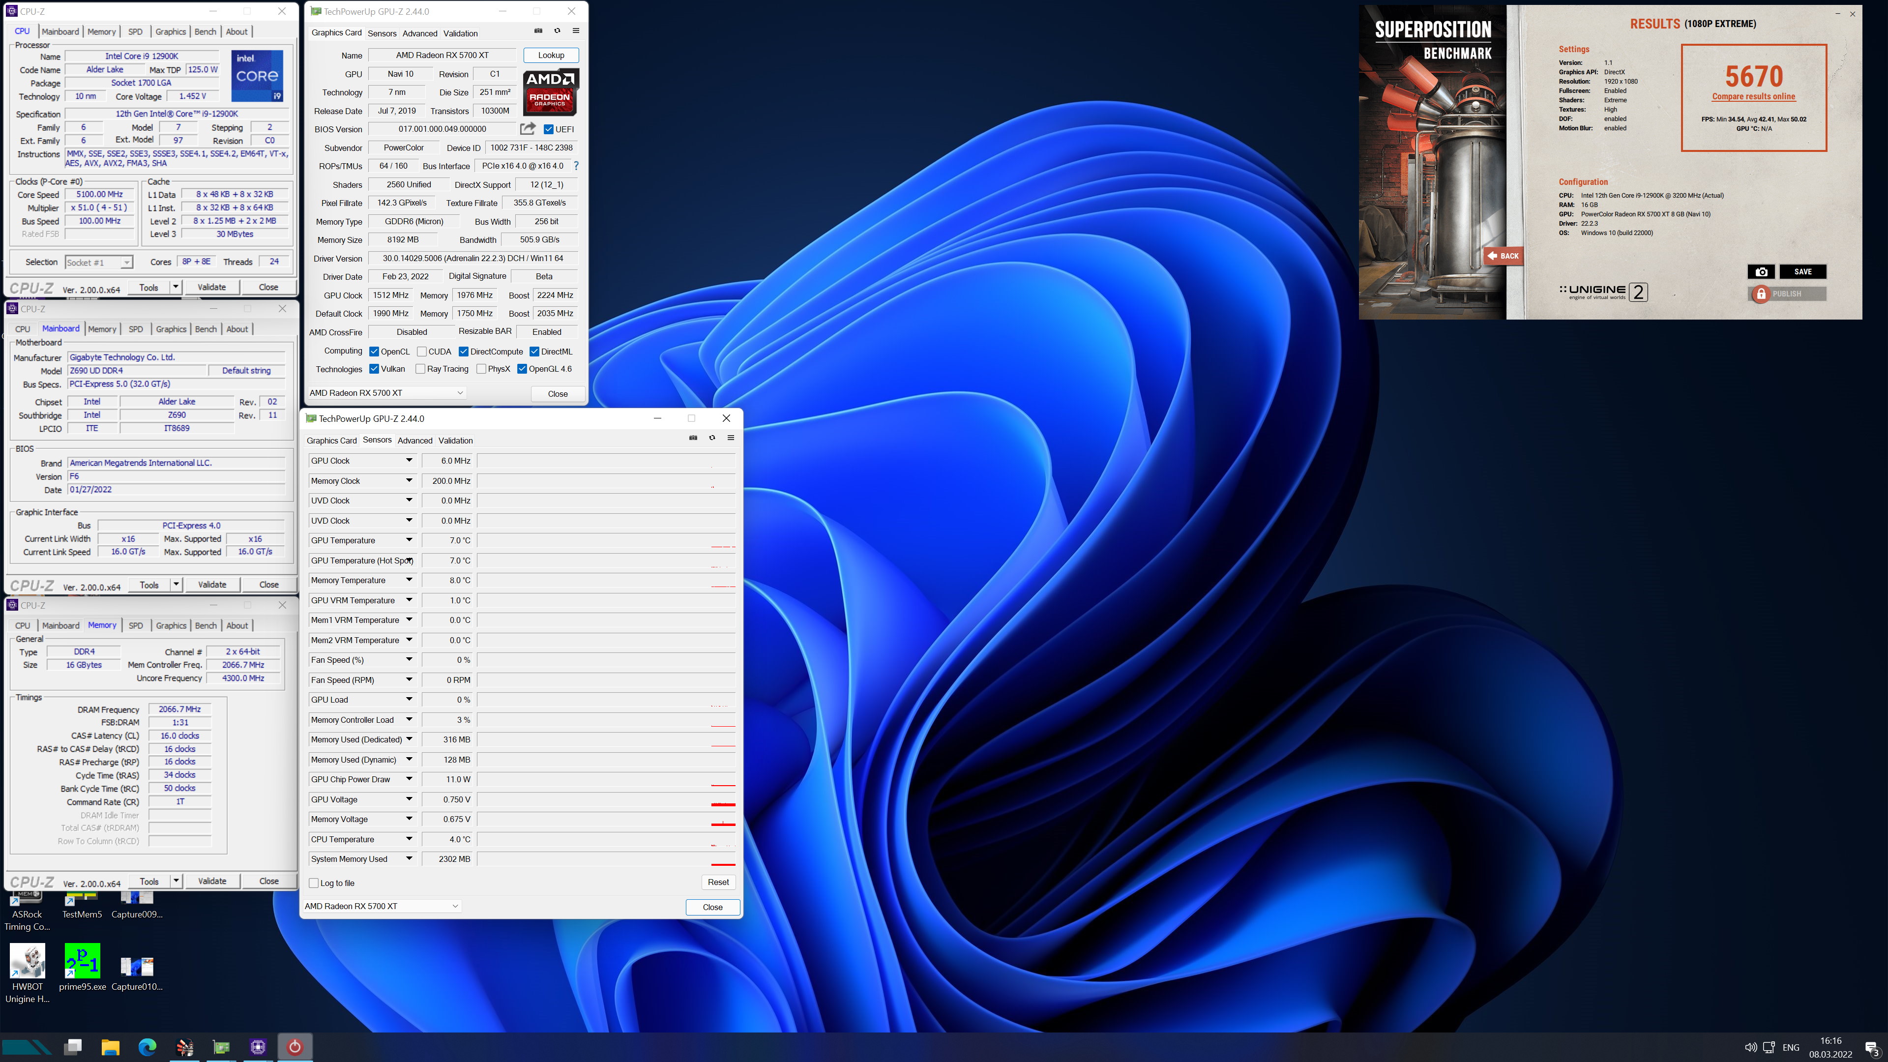Viewport: 1888px width, 1062px height.
Task: Expand the Fan Speed (RPM) sensor dropdown
Action: [409, 679]
